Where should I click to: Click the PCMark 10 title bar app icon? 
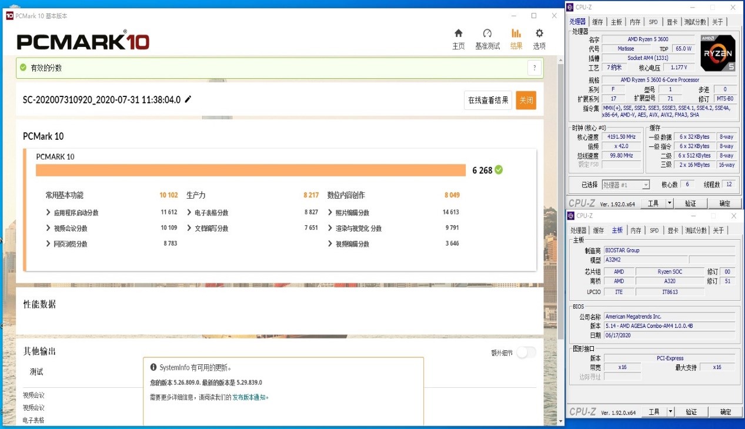click(x=9, y=16)
